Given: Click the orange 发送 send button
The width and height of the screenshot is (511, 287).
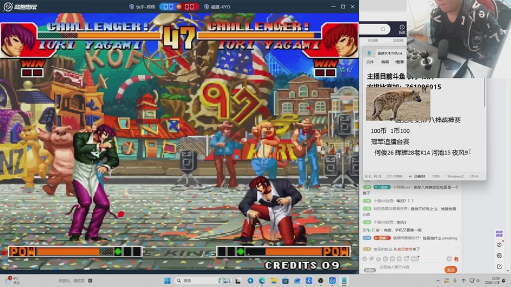Looking at the screenshot, I should tap(451, 270).
